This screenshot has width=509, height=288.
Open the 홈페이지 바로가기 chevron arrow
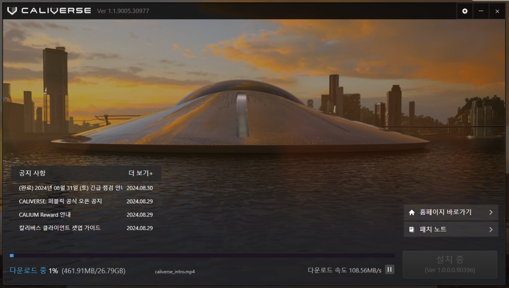(x=491, y=212)
